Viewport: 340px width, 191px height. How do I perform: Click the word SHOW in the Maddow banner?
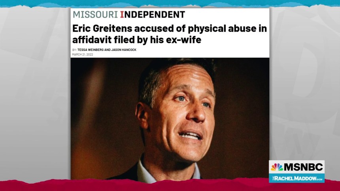pos(319,179)
